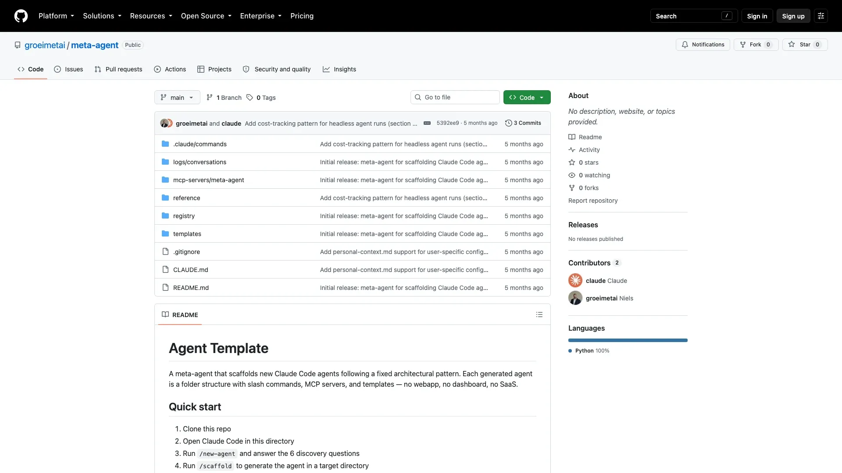Open the green Code dropdown button

coord(527,97)
